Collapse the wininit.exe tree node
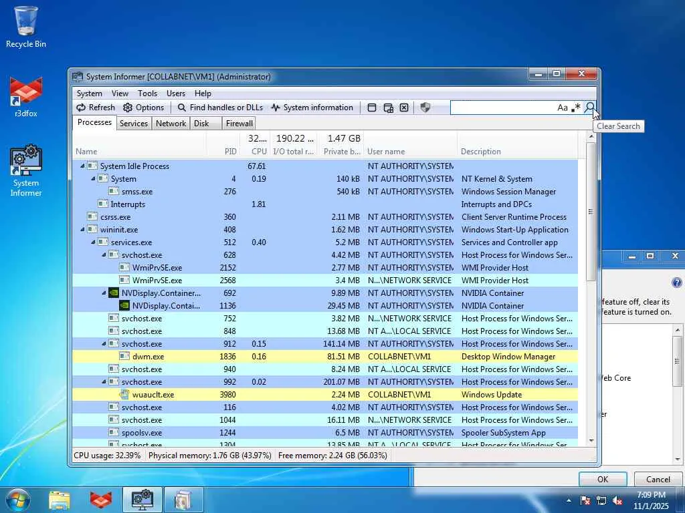685x513 pixels. pyautogui.click(x=82, y=230)
